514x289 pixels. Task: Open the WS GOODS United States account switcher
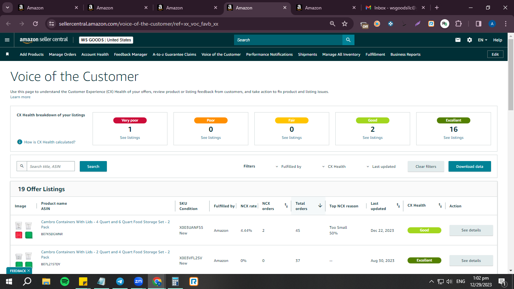106,40
